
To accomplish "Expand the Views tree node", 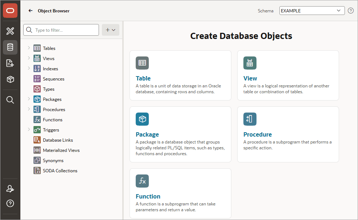I will pyautogui.click(x=29, y=58).
